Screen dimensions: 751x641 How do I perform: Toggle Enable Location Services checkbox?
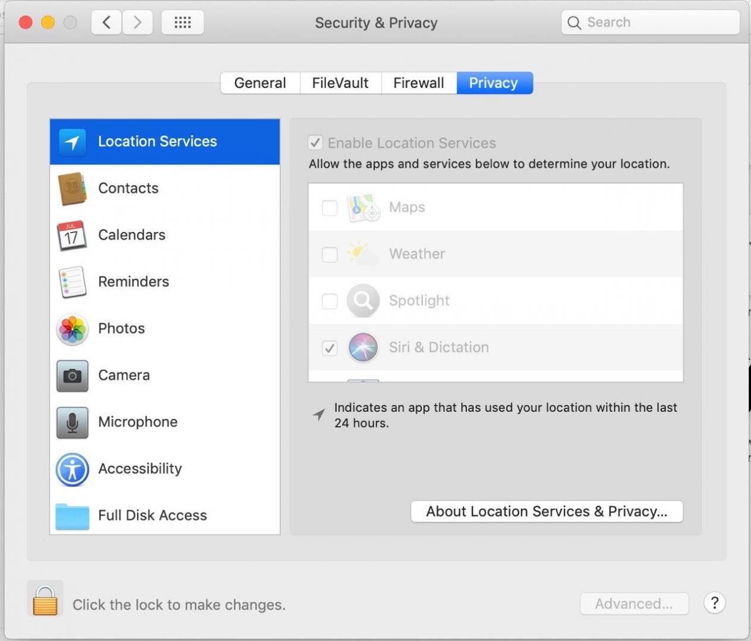[x=315, y=143]
